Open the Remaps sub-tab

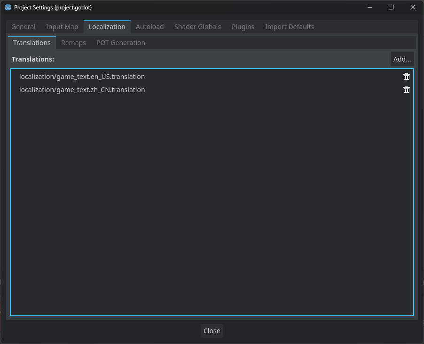point(73,43)
